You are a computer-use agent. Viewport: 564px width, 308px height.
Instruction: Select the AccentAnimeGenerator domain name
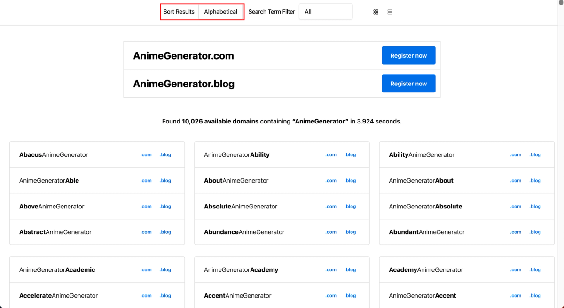[x=238, y=296]
